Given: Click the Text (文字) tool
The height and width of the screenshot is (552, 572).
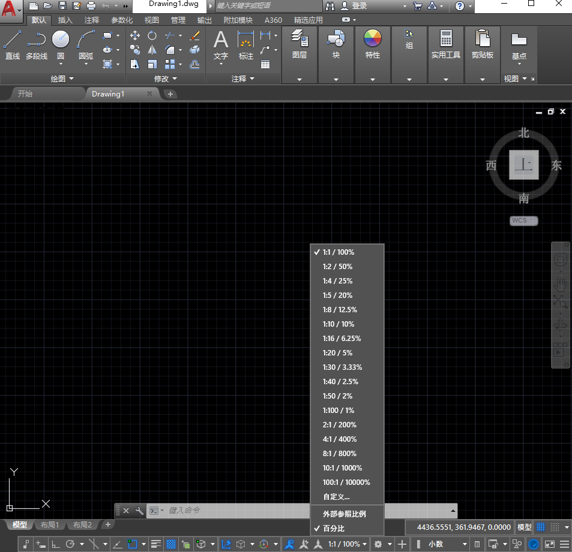Looking at the screenshot, I should tap(221, 45).
